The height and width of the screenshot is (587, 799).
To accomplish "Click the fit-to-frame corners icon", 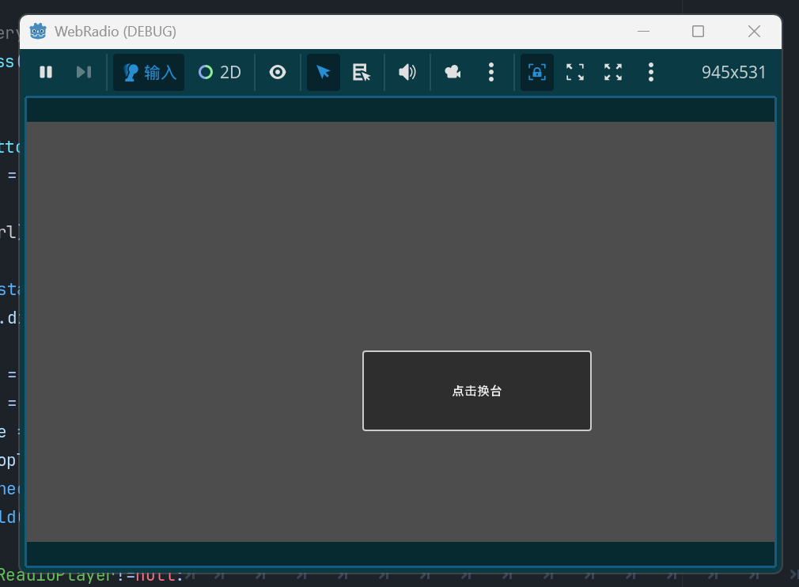I will point(575,73).
